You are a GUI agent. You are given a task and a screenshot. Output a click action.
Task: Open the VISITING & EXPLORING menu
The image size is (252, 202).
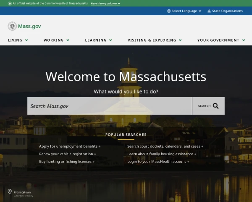click(x=155, y=40)
